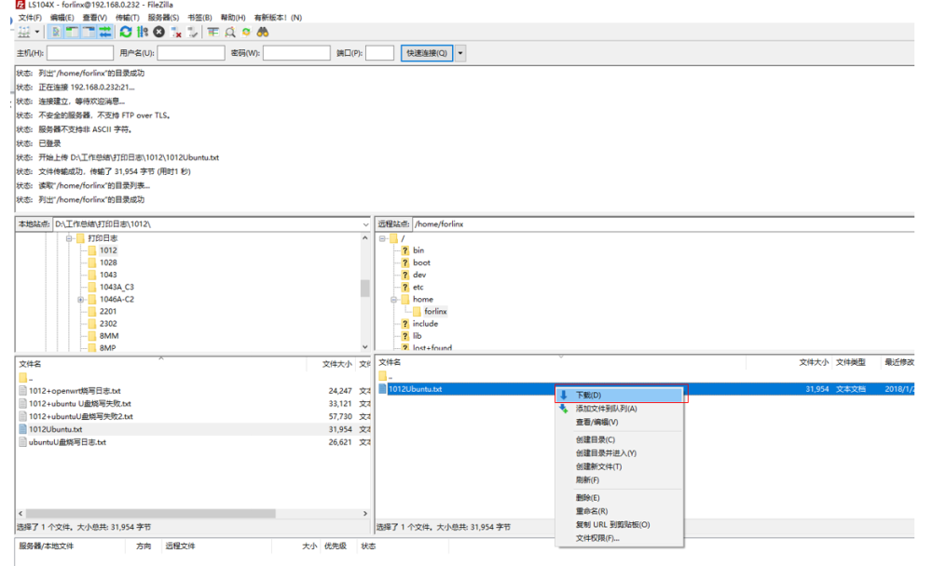Open the quick connect history dropdown arrow

click(x=460, y=53)
